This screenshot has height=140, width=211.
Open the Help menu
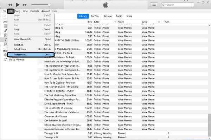click(55, 11)
